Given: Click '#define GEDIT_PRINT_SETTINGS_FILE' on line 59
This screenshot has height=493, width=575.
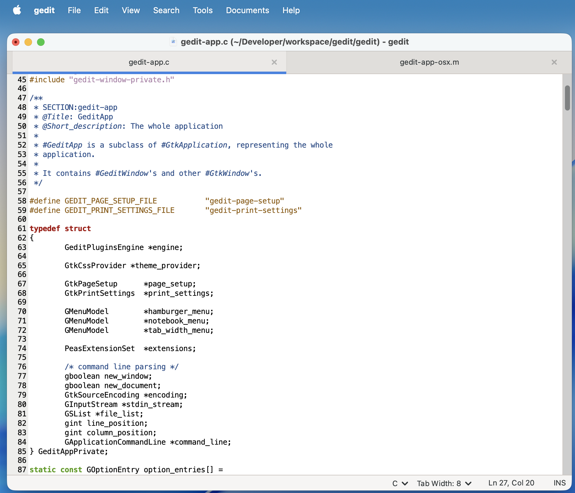Looking at the screenshot, I should point(102,210).
